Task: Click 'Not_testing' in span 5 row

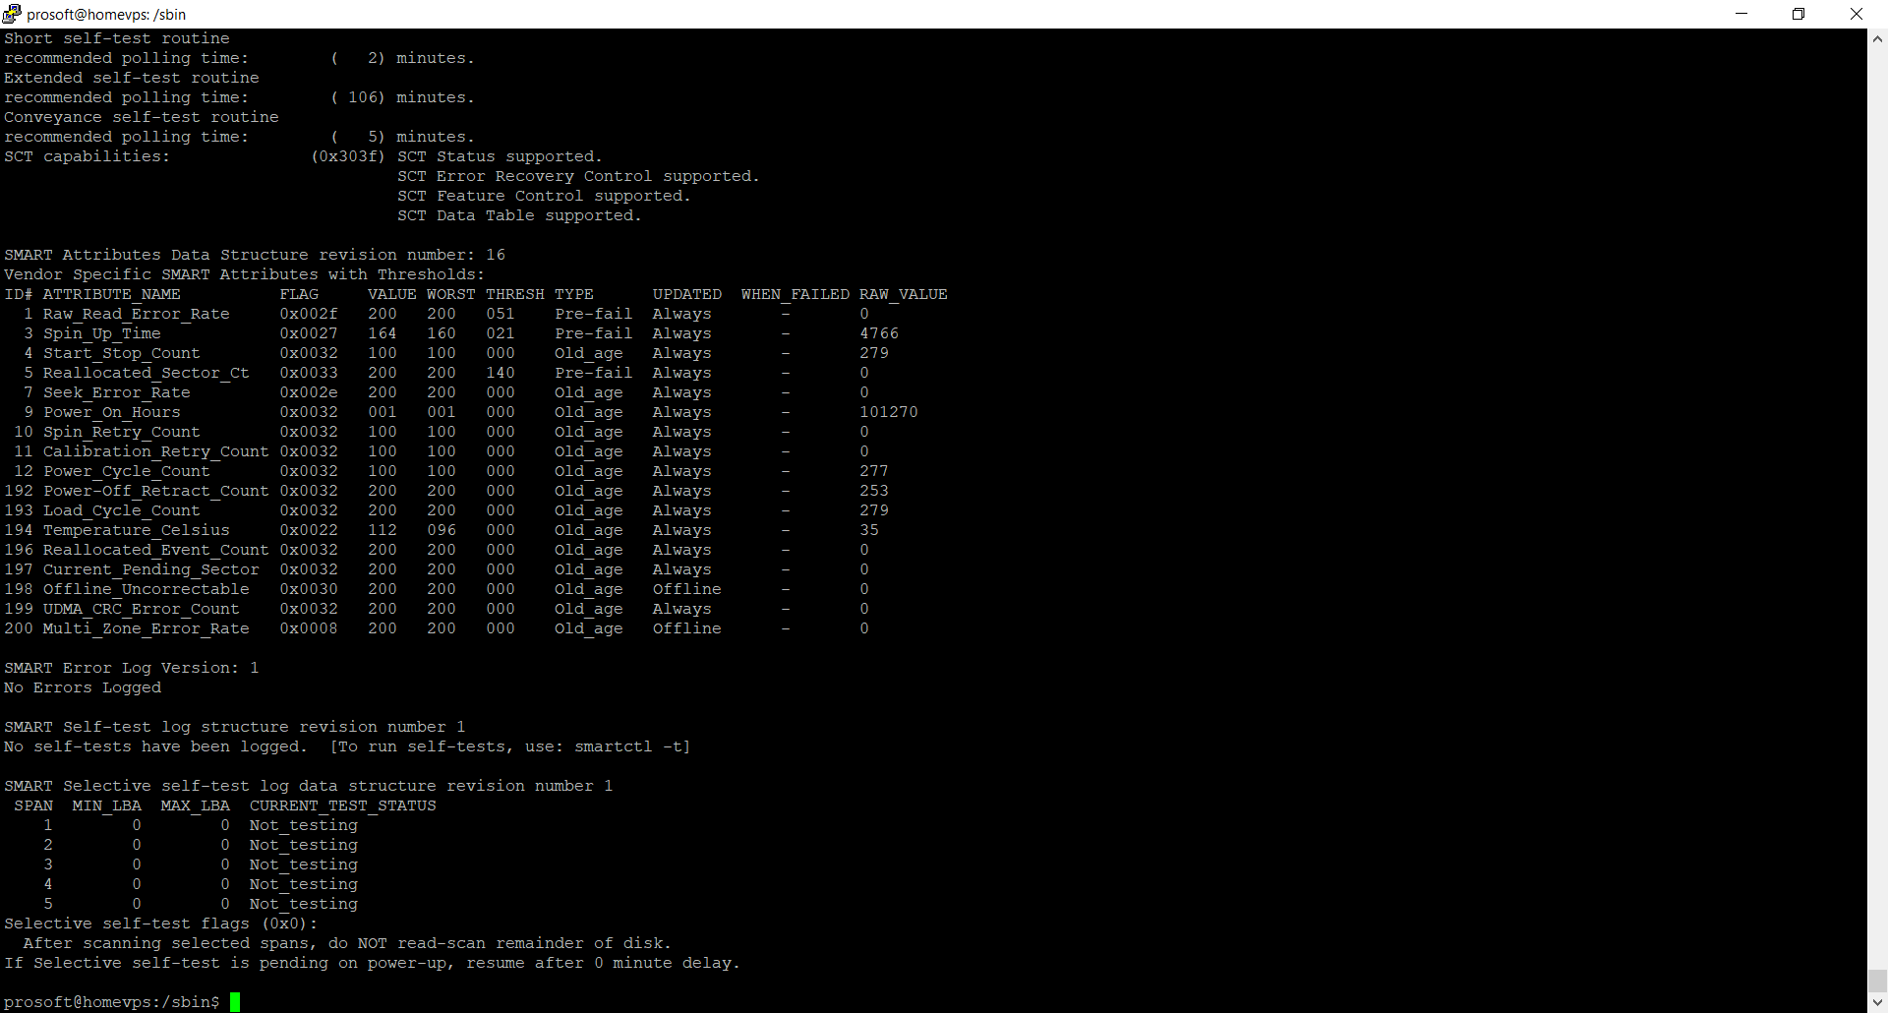Action: (304, 904)
